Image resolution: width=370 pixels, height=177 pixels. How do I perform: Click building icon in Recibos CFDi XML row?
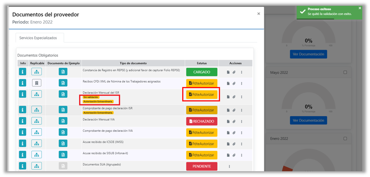pyautogui.click(x=37, y=83)
